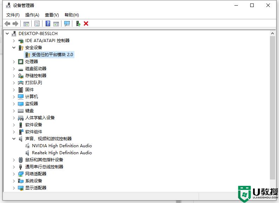Expand the 网络适配器 node
The height and width of the screenshot is (203, 279).
point(14,174)
